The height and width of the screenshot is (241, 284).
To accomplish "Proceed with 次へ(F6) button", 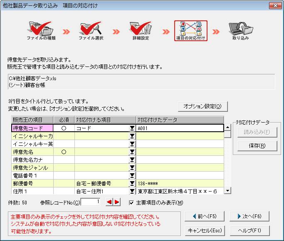I will click(249, 216).
